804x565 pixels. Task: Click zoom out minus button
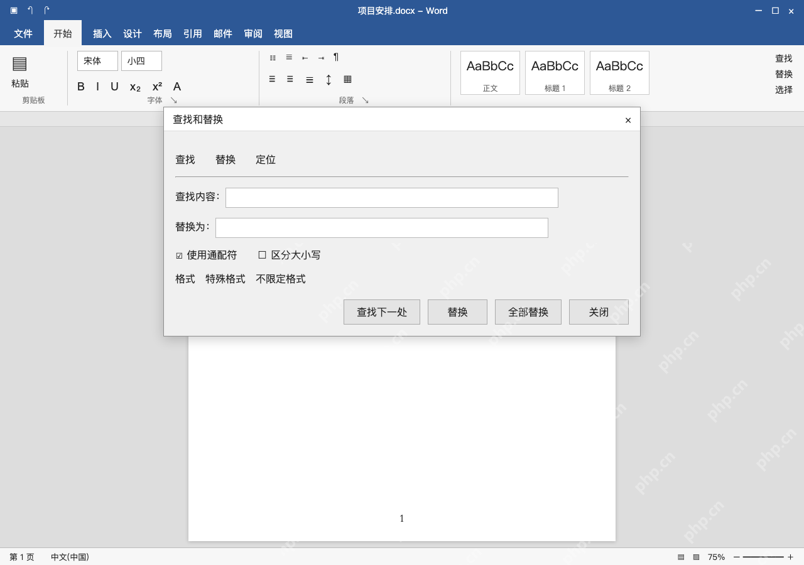click(737, 557)
